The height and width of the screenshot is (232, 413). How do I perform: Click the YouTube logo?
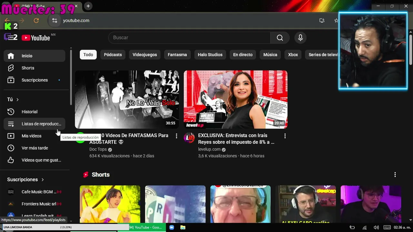(36, 38)
